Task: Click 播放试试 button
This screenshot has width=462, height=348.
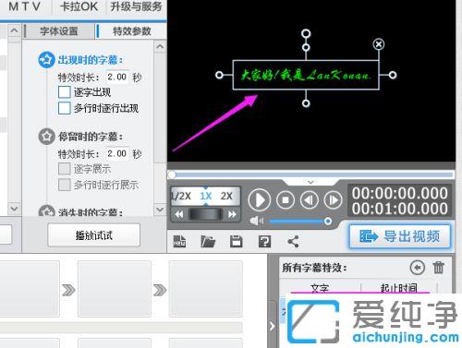Action: [94, 235]
